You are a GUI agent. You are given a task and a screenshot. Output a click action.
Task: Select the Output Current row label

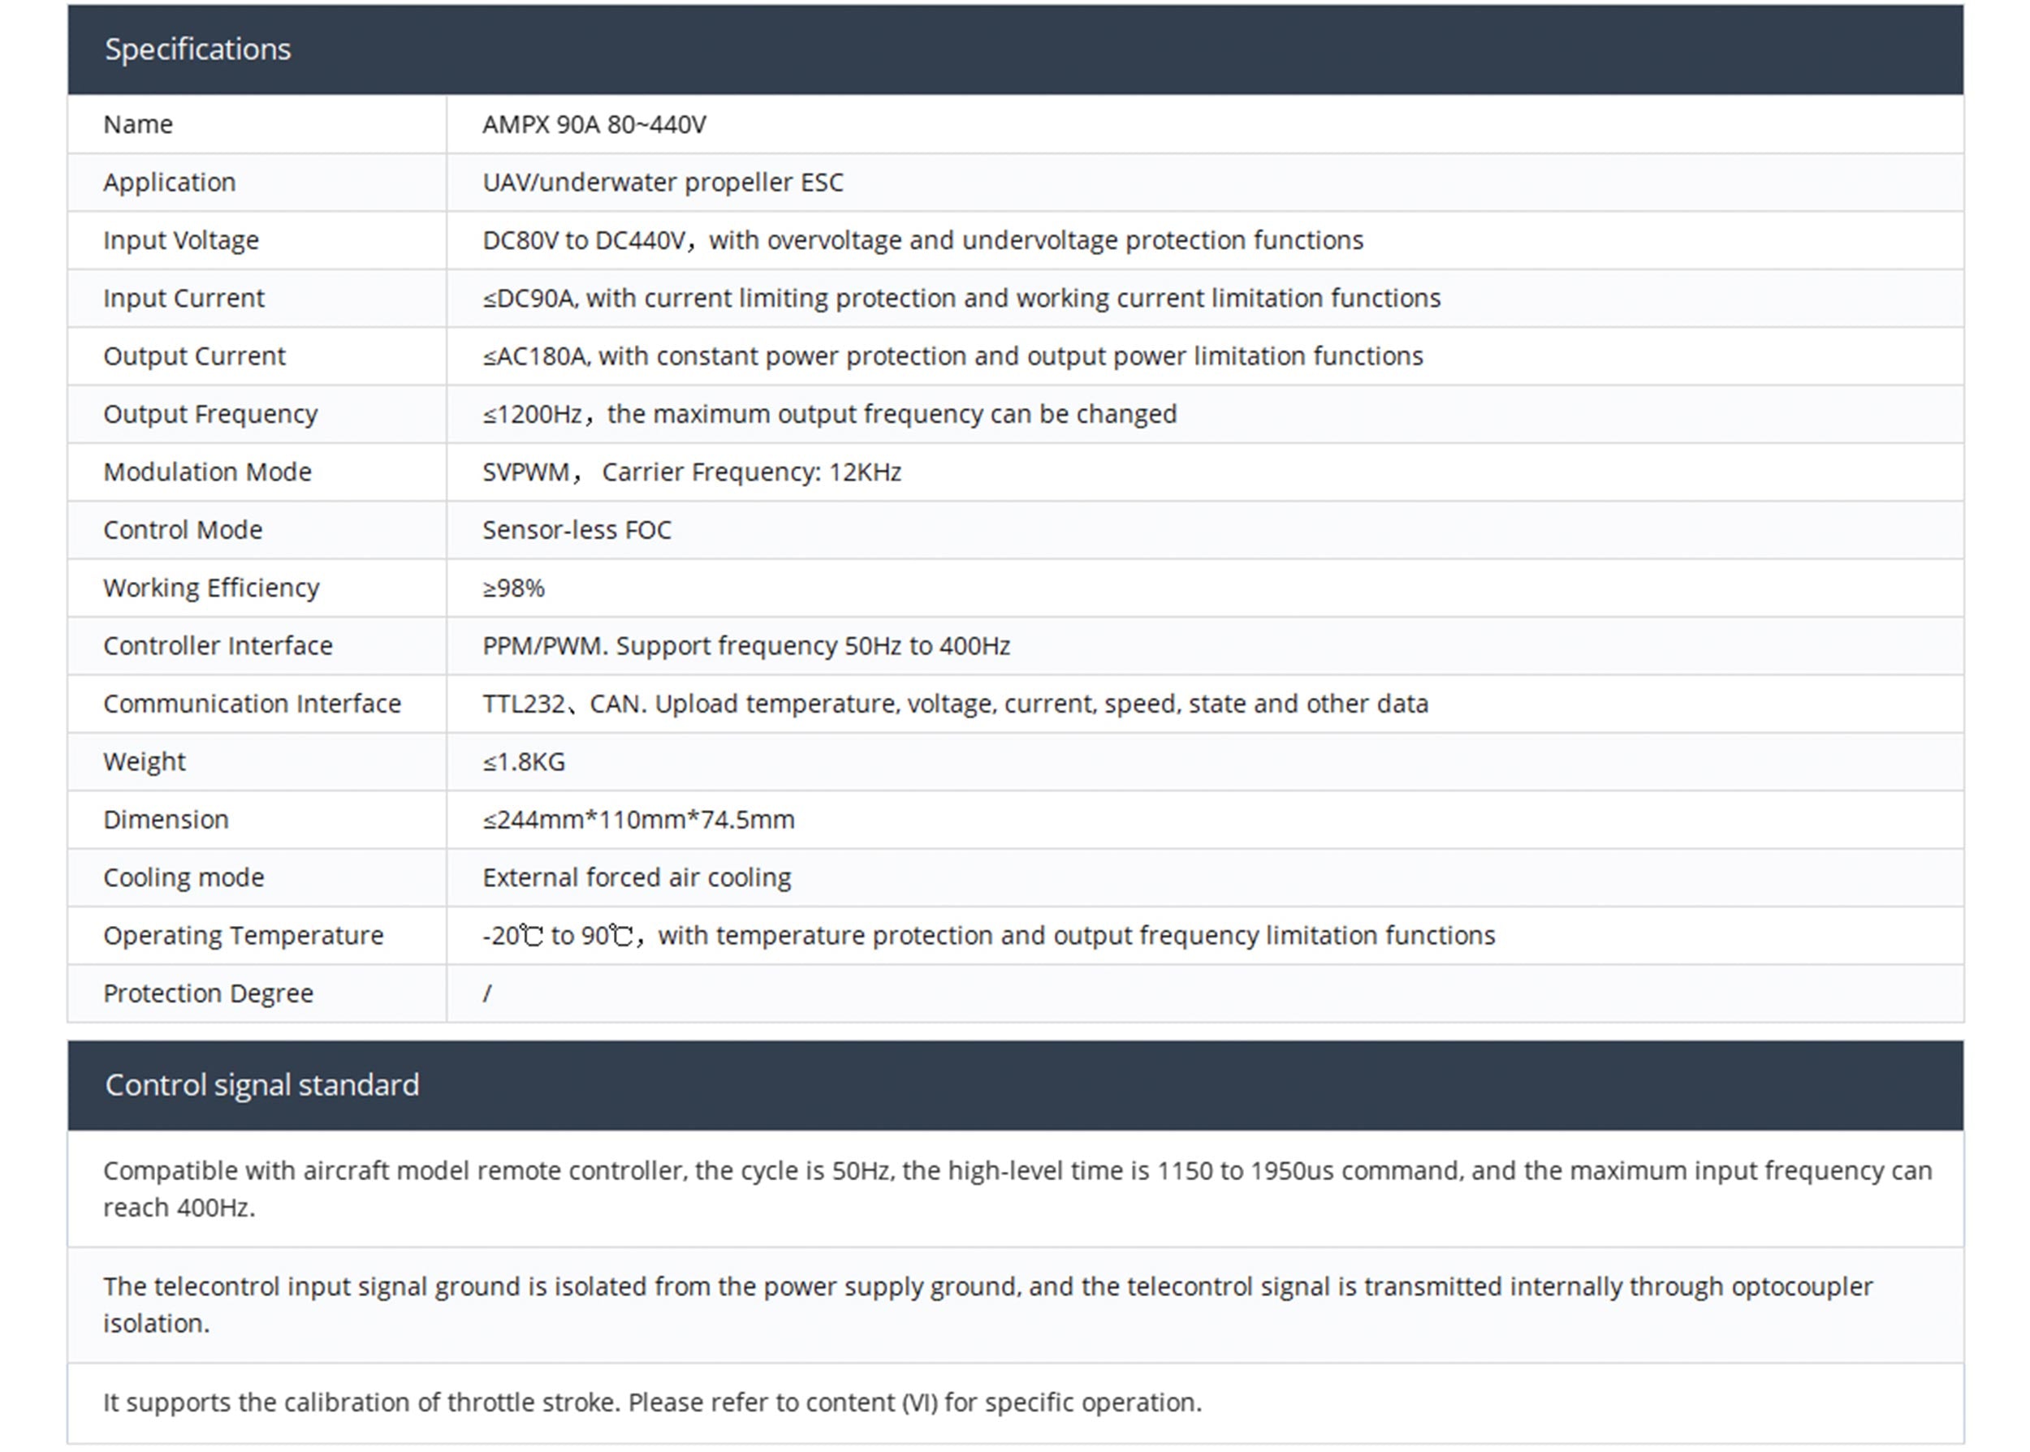coord(194,355)
